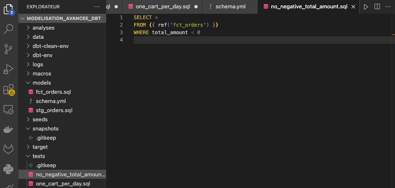Open stg_orders.sql in the explorer

(x=62, y=110)
